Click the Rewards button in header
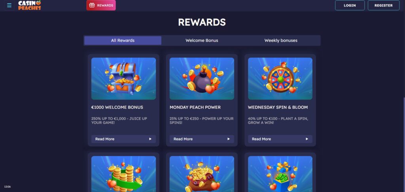 (x=101, y=5)
